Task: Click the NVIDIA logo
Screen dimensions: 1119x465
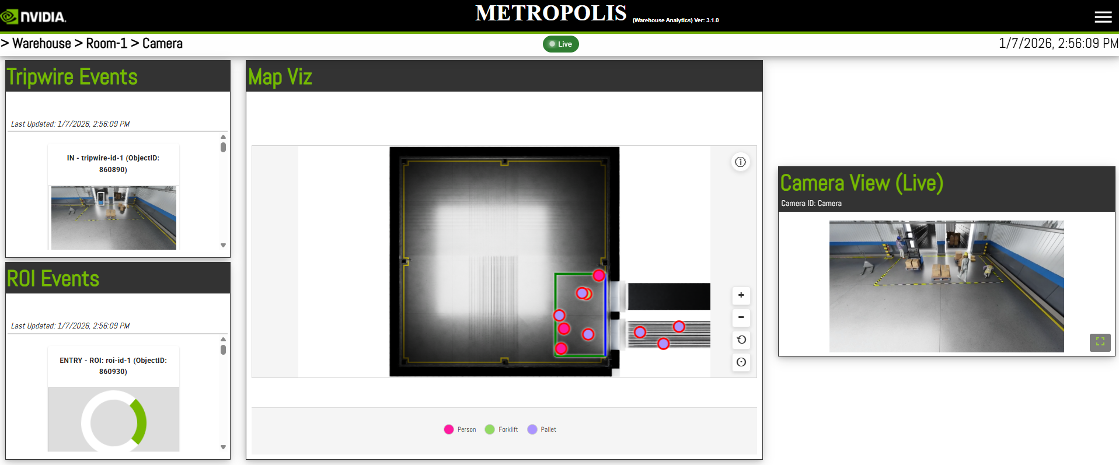Action: (x=34, y=16)
